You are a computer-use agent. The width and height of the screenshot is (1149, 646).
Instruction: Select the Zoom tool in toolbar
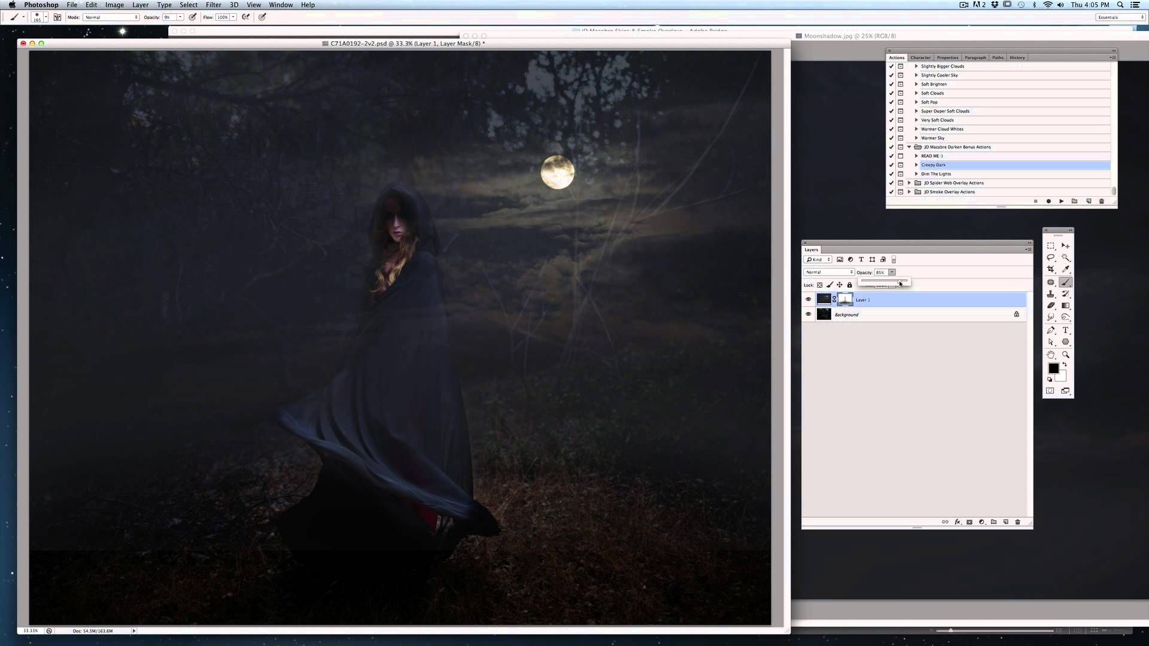[1066, 355]
